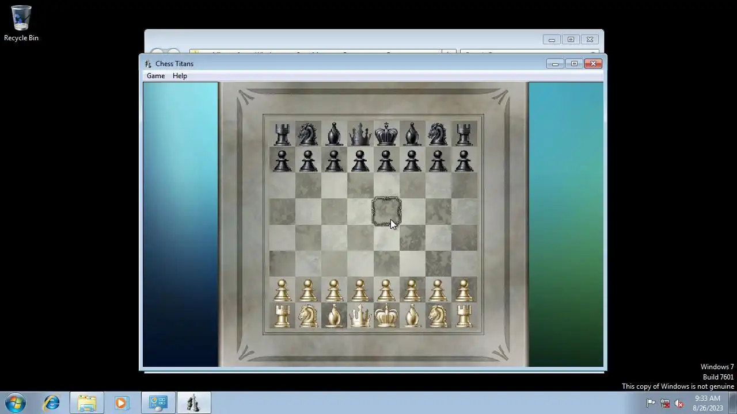Click the black kingside rook
Screen dimensions: 737x414
pos(464,134)
